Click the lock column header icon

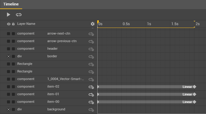pyautogui.click(x=13, y=24)
